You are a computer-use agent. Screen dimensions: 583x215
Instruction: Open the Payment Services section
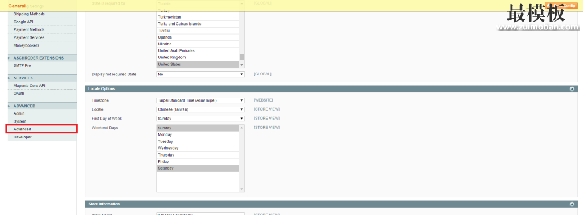[29, 37]
